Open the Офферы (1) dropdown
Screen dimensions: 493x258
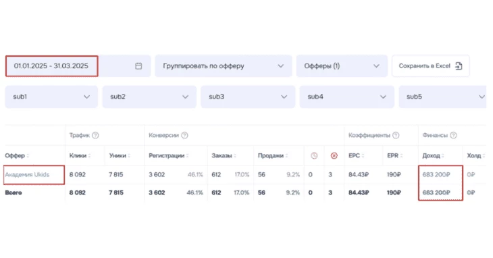(x=342, y=66)
